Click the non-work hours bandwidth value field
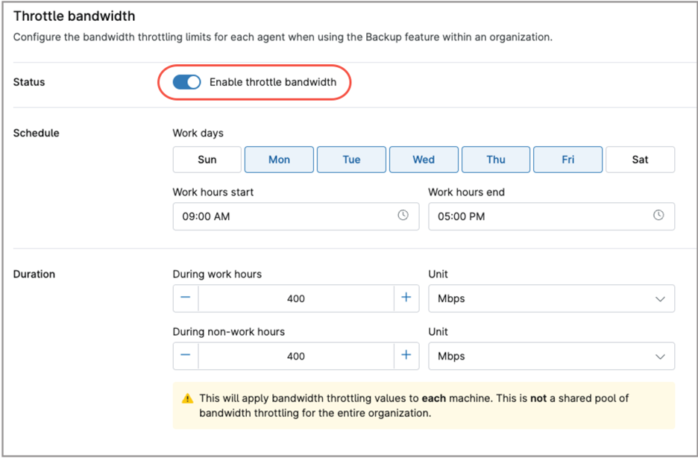 tap(296, 356)
